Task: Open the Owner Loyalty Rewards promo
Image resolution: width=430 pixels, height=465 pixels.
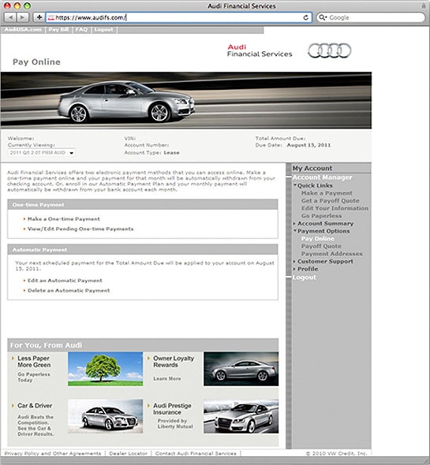Action: (x=173, y=362)
